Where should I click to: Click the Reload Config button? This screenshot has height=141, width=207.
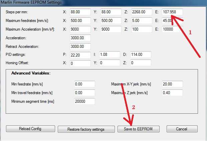coord(30,129)
